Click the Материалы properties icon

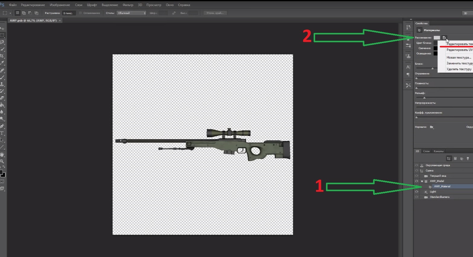[419, 30]
